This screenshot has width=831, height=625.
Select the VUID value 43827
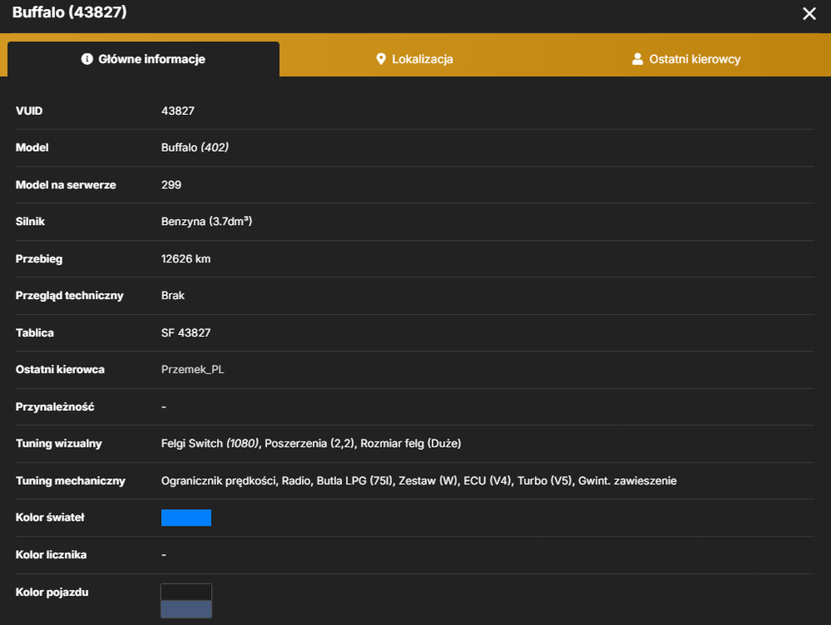coord(178,111)
